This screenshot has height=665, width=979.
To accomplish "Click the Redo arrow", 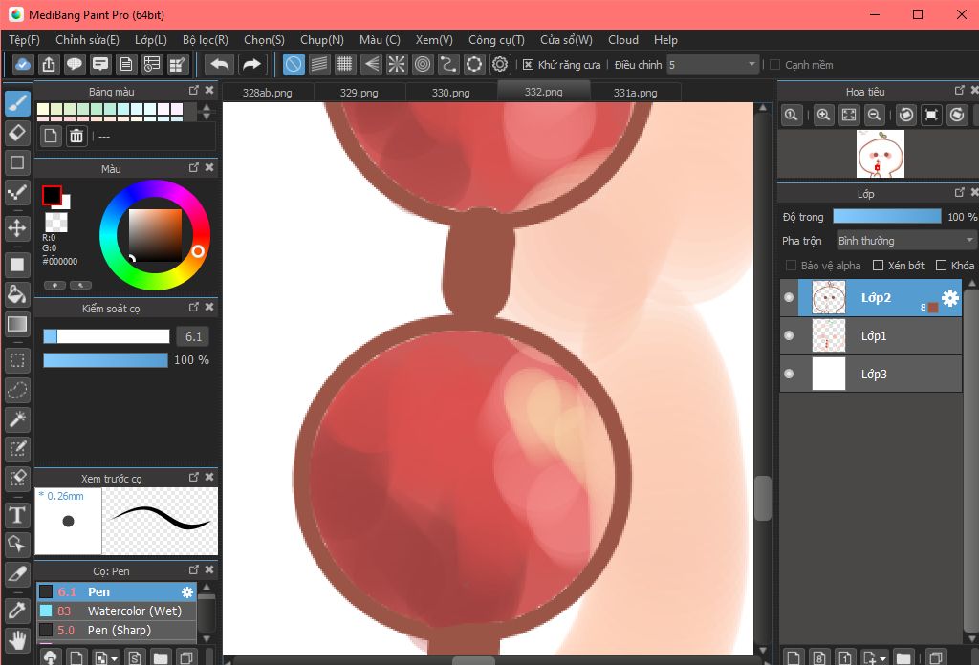I will click(x=251, y=64).
